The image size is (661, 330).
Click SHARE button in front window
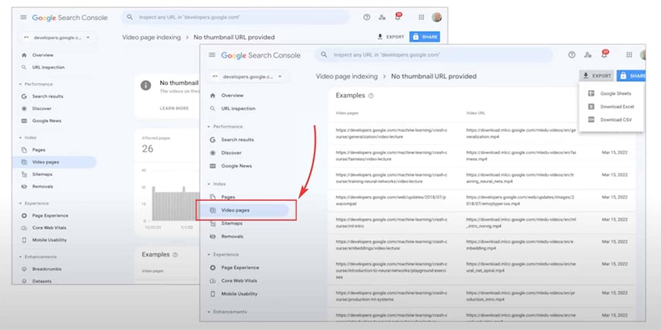point(631,76)
